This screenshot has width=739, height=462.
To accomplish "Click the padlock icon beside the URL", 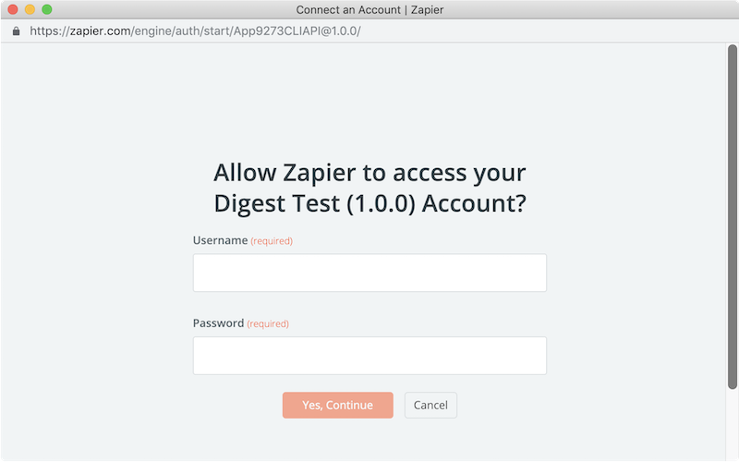I will click(x=16, y=31).
